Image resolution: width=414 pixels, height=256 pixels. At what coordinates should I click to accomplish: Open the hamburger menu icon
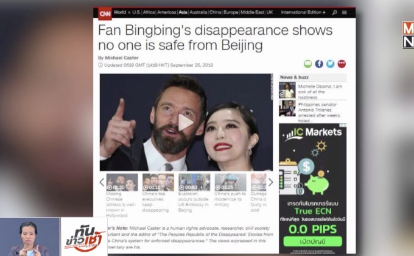coord(345,12)
